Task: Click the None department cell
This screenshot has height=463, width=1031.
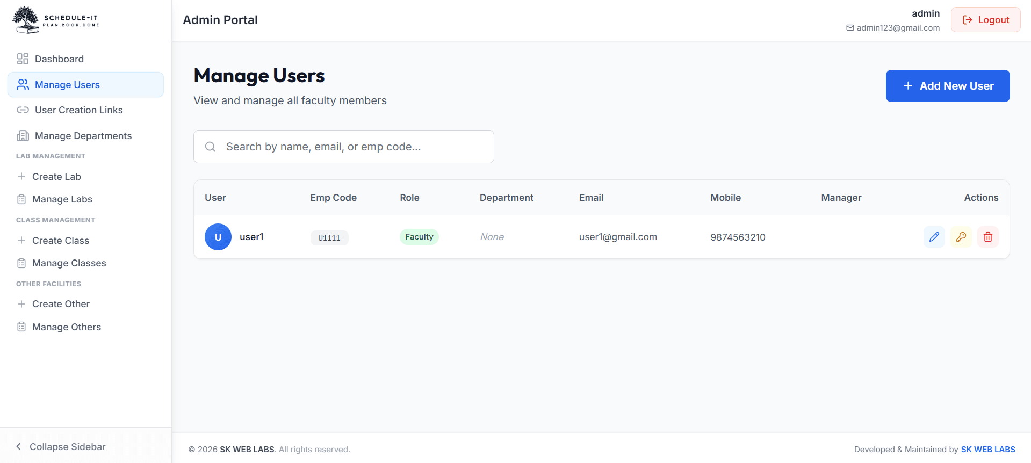Action: coord(492,237)
